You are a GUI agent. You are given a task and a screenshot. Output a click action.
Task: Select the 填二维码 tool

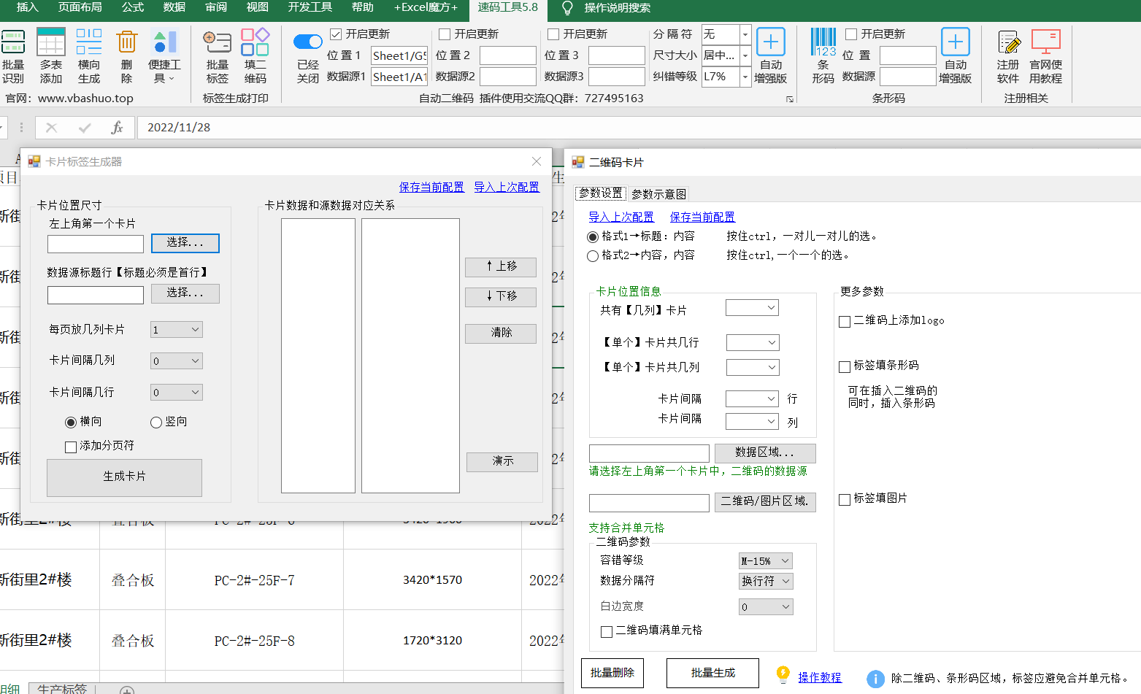(x=255, y=55)
